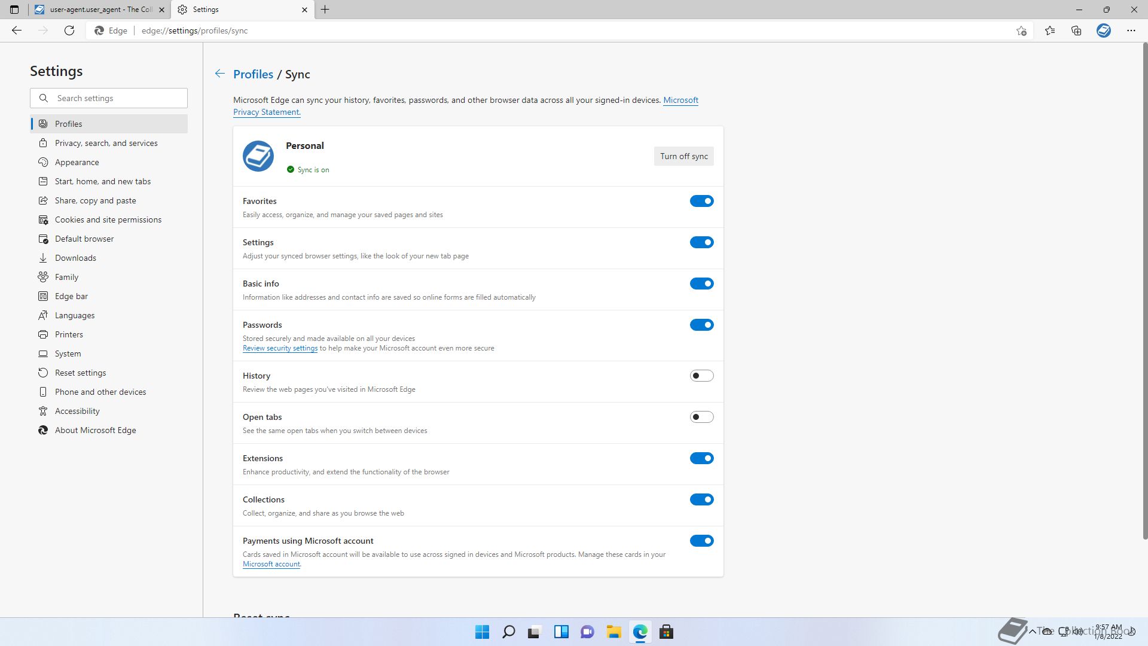Open About Microsoft Edge
Screen dimensions: 1148x646
pos(109,430)
